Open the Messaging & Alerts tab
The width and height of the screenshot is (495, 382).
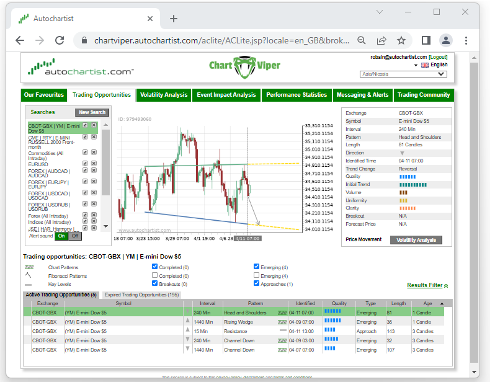[362, 95]
